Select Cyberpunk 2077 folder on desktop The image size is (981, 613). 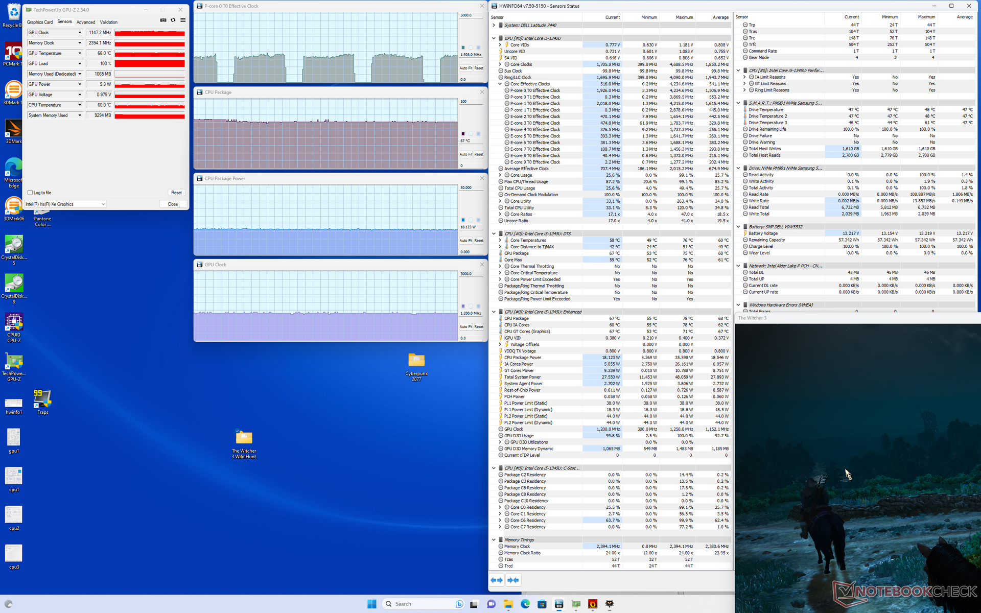click(416, 367)
